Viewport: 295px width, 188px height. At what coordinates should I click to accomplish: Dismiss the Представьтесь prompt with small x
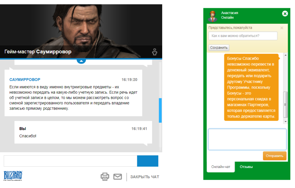pyautogui.click(x=282, y=28)
